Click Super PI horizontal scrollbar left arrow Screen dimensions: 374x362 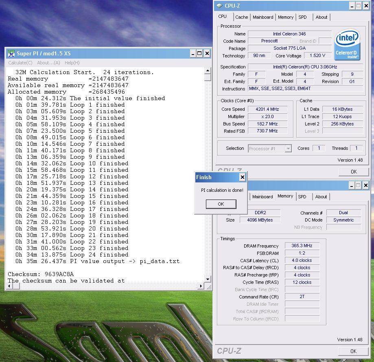coord(9,286)
